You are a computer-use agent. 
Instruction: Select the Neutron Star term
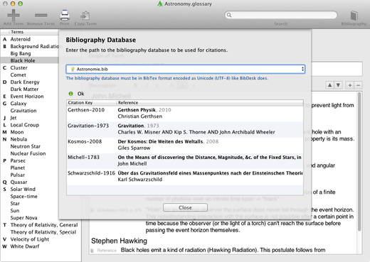tap(26, 146)
